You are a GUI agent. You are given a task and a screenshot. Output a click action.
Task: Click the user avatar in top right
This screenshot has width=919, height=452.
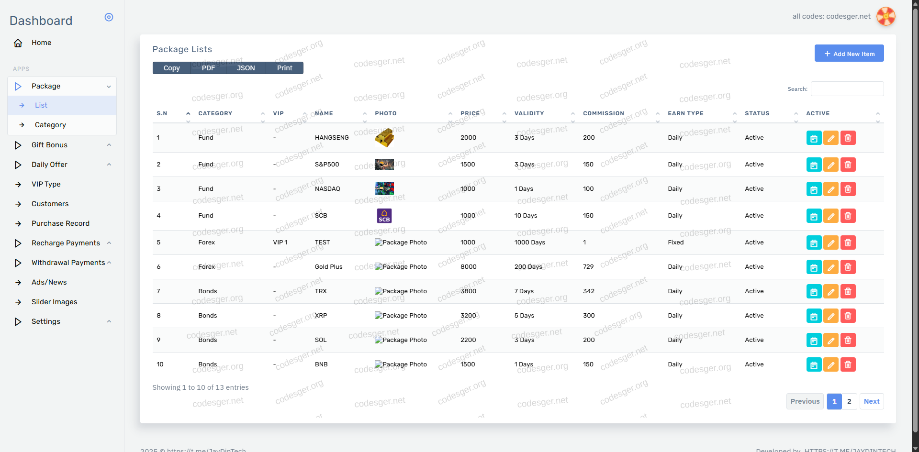click(885, 16)
